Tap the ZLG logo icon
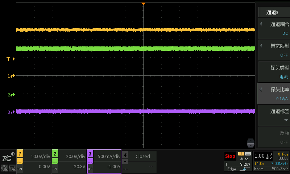Image resolution: width=290 pixels, height=174 pixels. point(8,157)
